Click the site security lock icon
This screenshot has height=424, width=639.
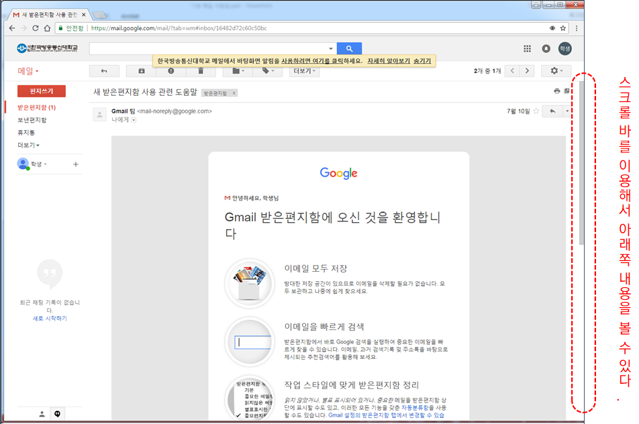click(x=60, y=28)
